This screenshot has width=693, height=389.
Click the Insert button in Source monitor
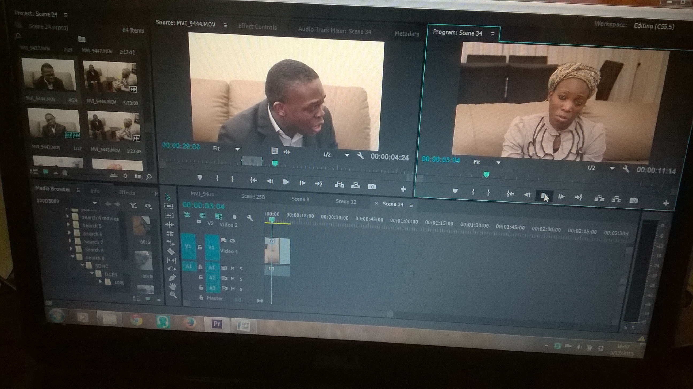click(339, 185)
